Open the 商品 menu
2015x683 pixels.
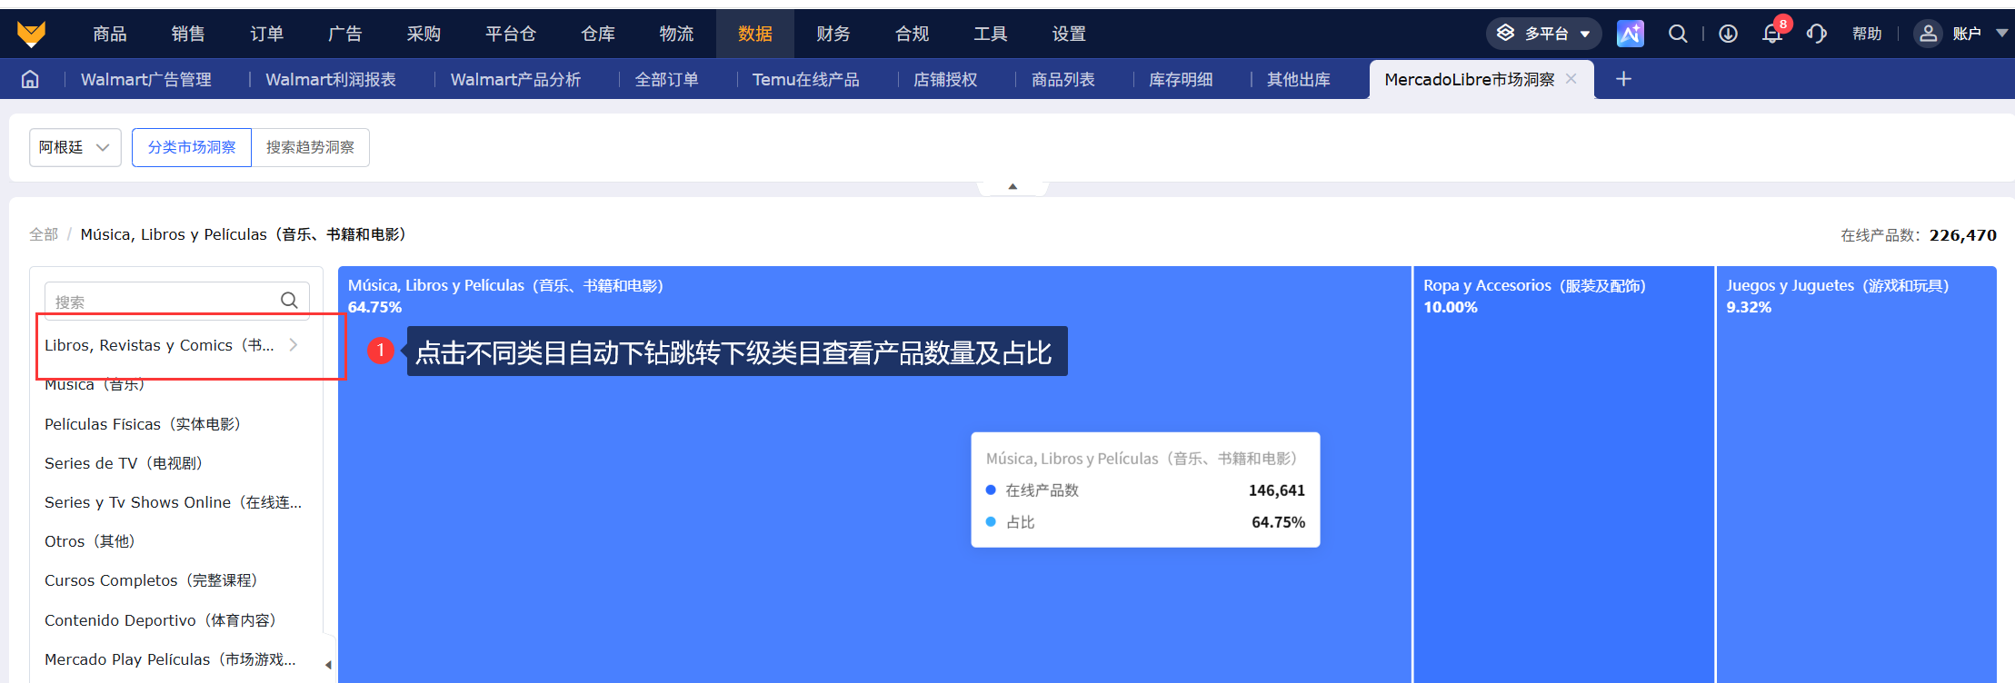point(110,34)
